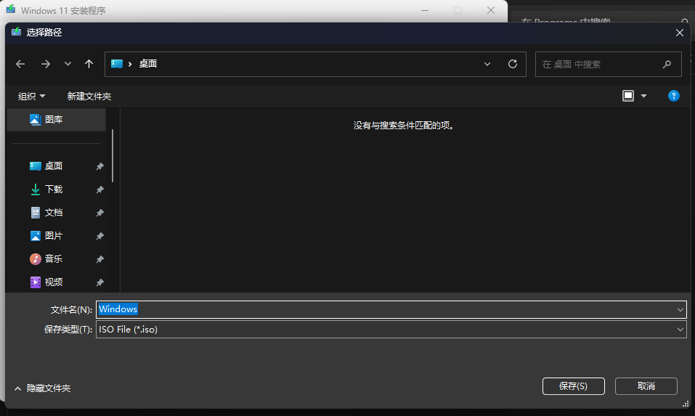The height and width of the screenshot is (416, 695).
Task: Refresh the current folder view
Action: pyautogui.click(x=512, y=64)
